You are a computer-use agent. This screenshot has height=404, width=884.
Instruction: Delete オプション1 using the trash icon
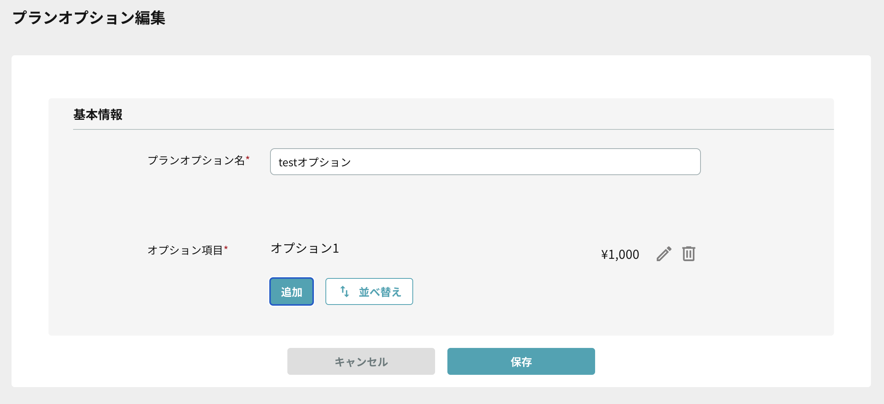(689, 254)
